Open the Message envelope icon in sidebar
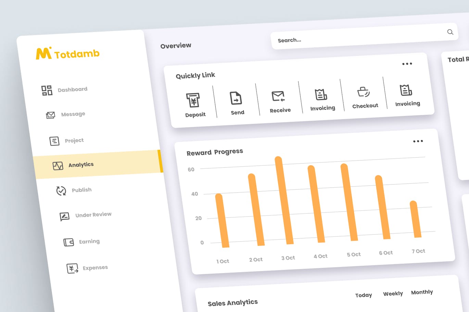 (x=50, y=115)
